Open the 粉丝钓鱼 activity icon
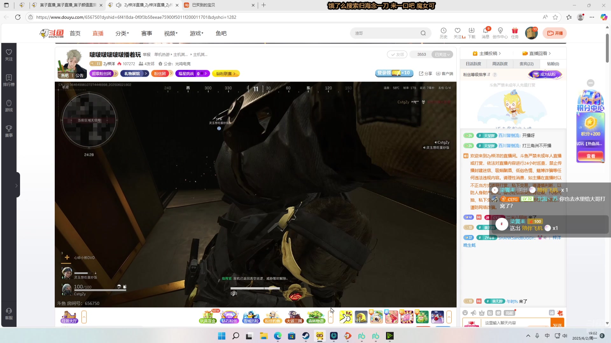Viewport: 611px width, 343px height. (273, 317)
